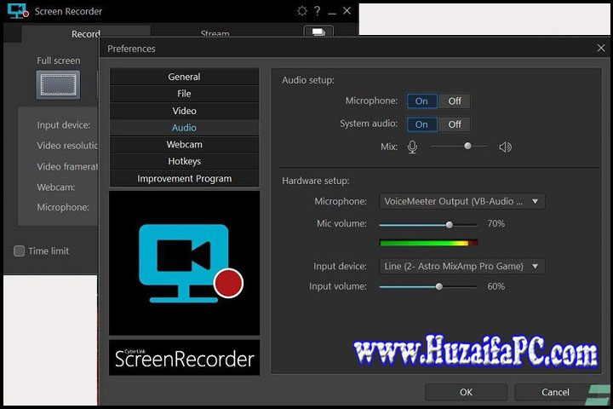Open the Video preferences section
This screenshot has width=613, height=409.
tap(184, 111)
